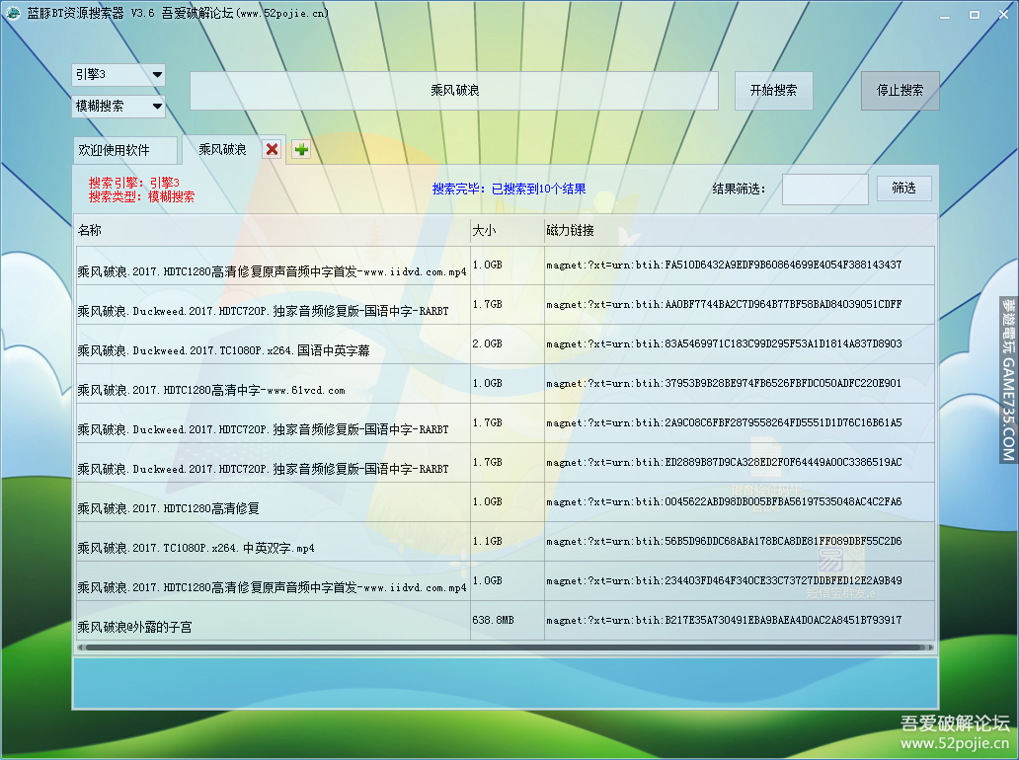Click the red 搜索类型: 模糊搜索 label
The width and height of the screenshot is (1019, 760).
(141, 196)
